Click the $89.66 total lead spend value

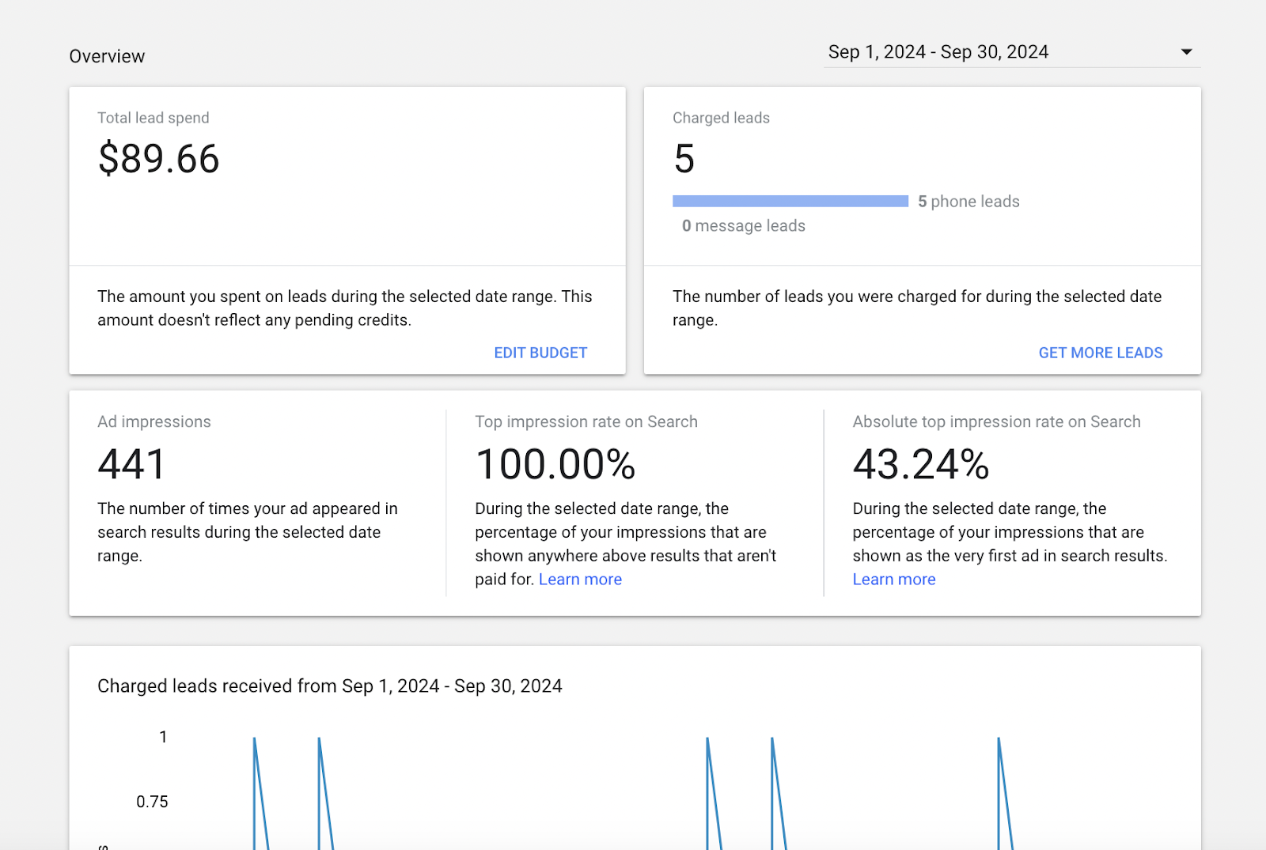[x=158, y=159]
